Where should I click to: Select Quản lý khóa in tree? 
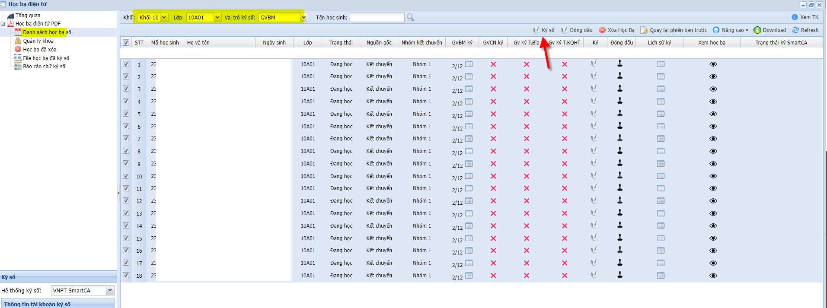(x=38, y=41)
